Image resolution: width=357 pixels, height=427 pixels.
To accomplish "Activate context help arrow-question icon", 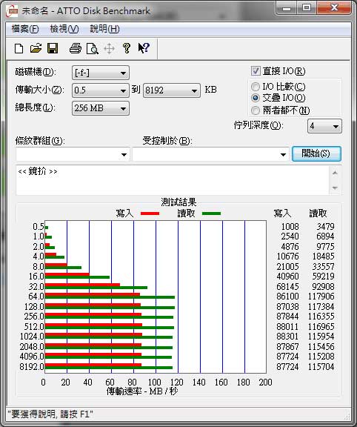I will 144,48.
